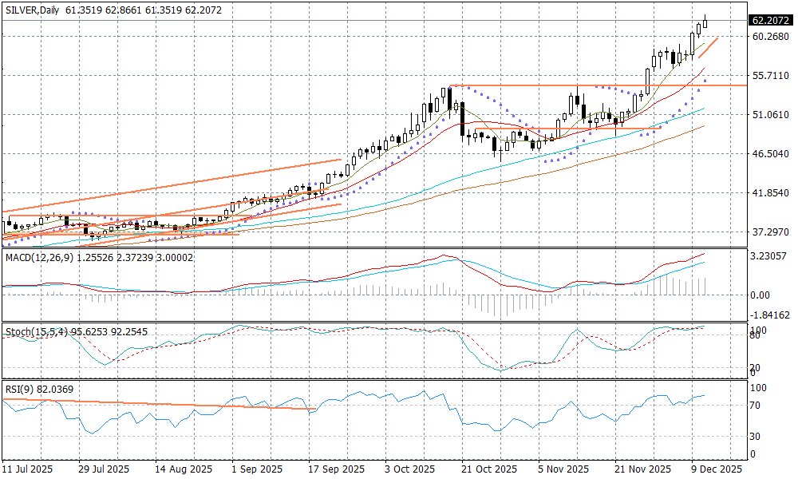This screenshot has width=798, height=479.
Task: Click the 17 Sep 2025 date marker
Action: pos(333,469)
